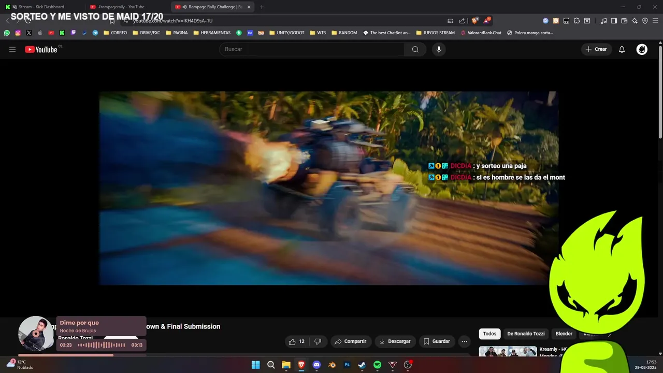Viewport: 663px width, 373px height.
Task: Open The best ChatBot bookmark
Action: pos(387,33)
